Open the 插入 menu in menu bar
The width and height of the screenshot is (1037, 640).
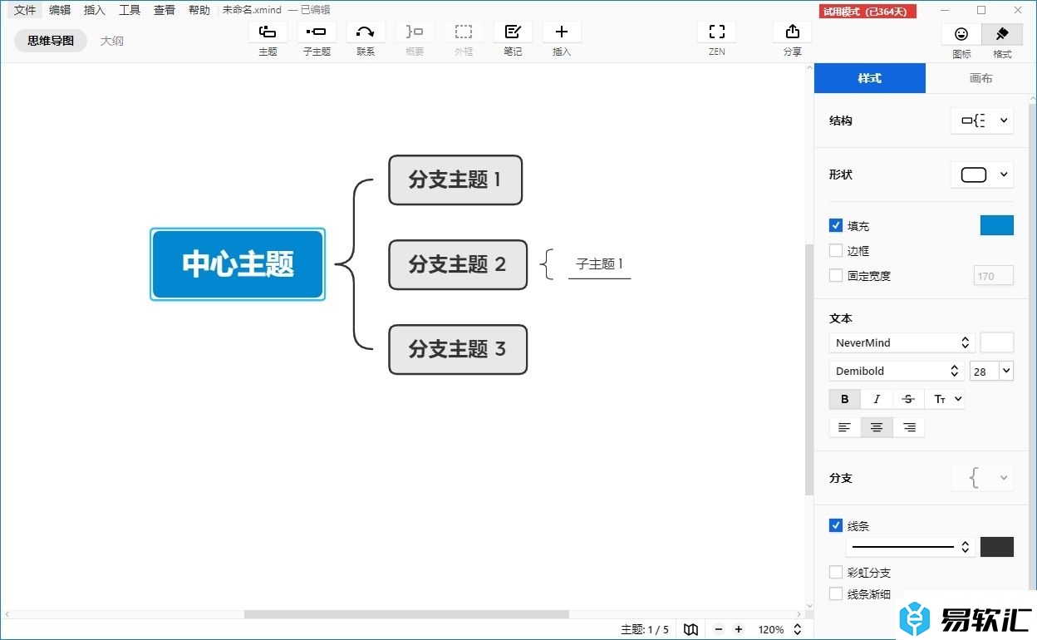pos(95,10)
